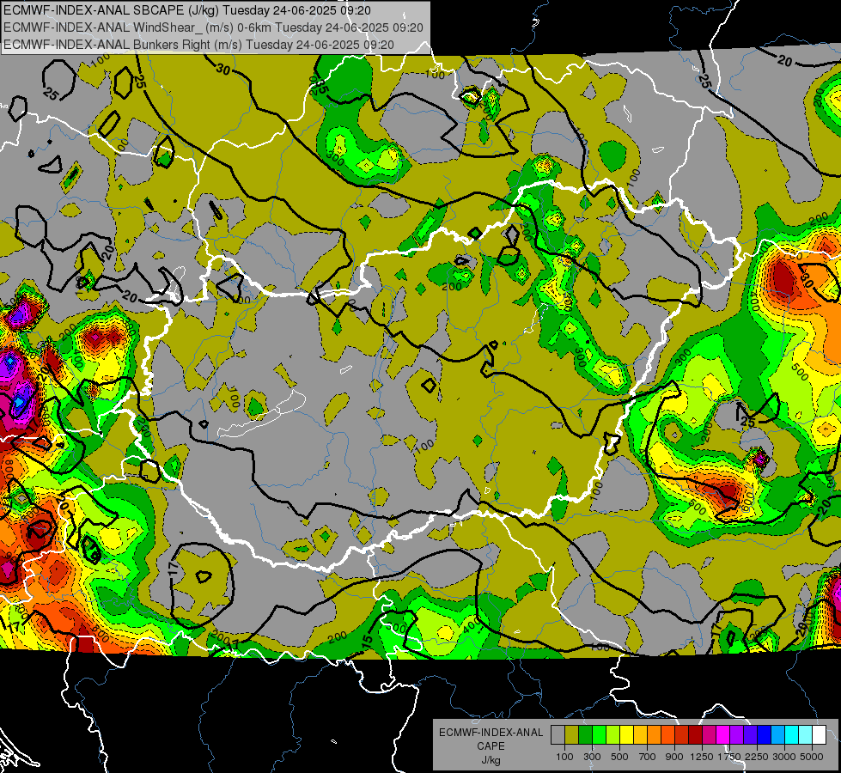
Task: Choose the orange-red swatch left of 900 tick
Action: 667,735
